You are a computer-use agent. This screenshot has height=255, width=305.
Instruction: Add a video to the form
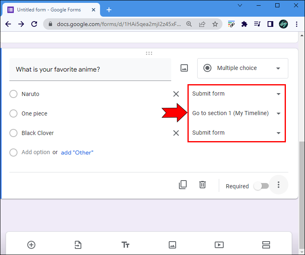(219, 245)
